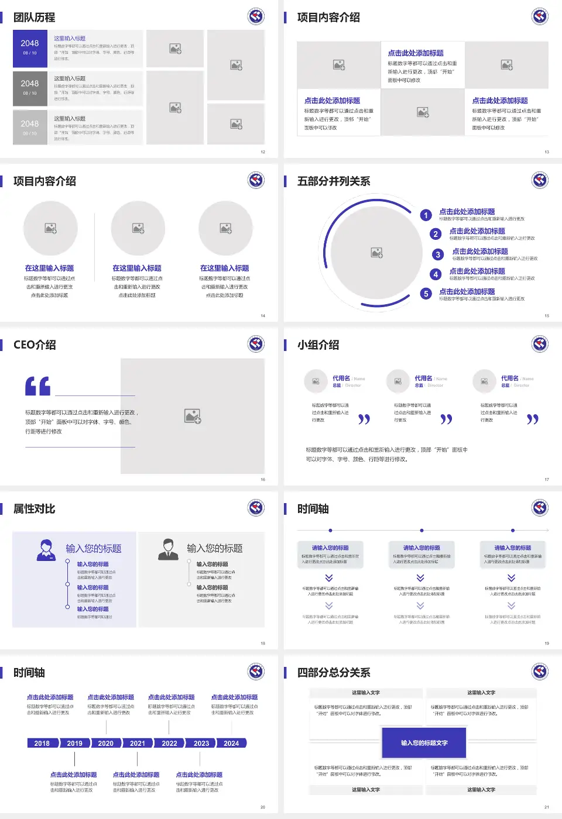Click the logo on the 四部分总分关系 slide
Viewport: 562px width, 819px height.
[x=539, y=672]
